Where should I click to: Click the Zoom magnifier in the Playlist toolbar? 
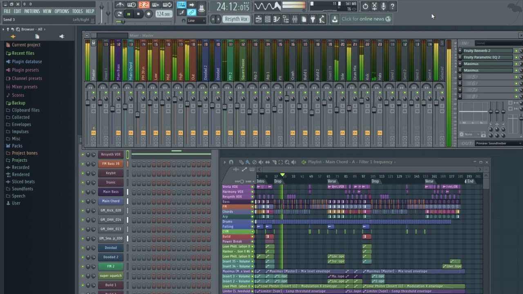point(287,162)
